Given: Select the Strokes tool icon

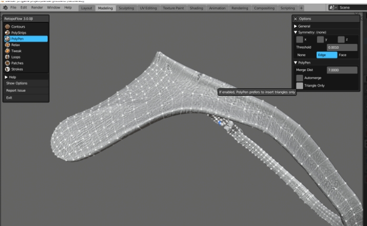Looking at the screenshot, I should click(8, 69).
